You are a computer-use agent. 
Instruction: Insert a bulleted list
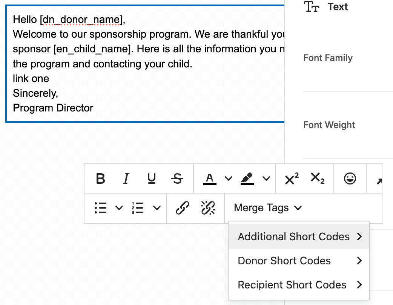pyautogui.click(x=100, y=208)
